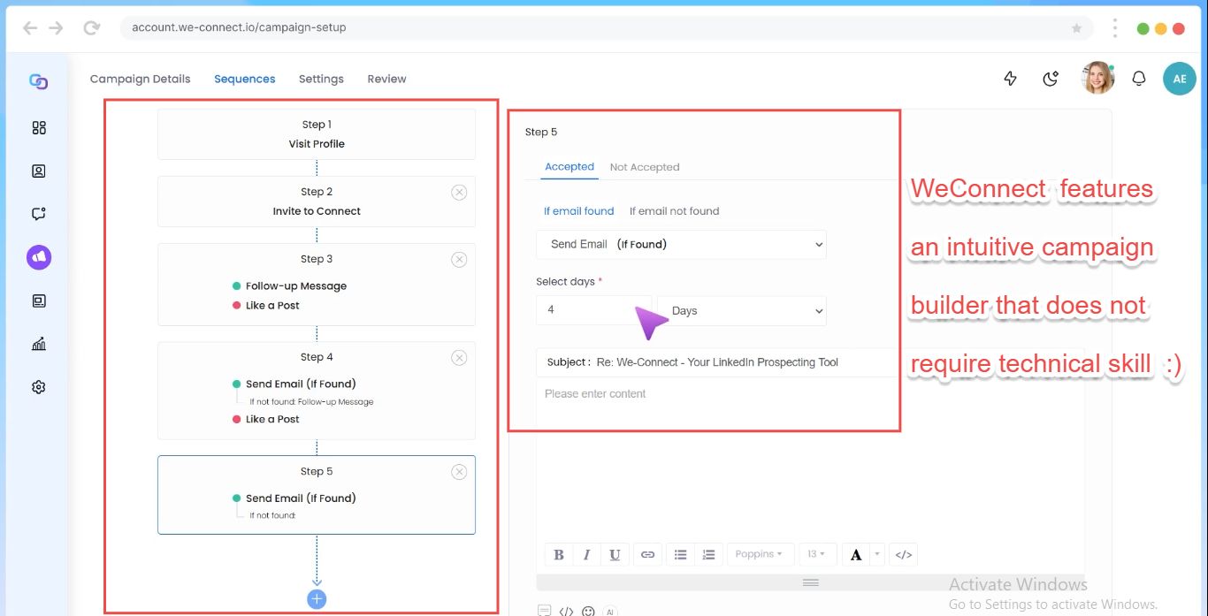Viewport: 1208px width, 616px height.
Task: Open the contacts page from the sidebar
Action: [x=37, y=171]
